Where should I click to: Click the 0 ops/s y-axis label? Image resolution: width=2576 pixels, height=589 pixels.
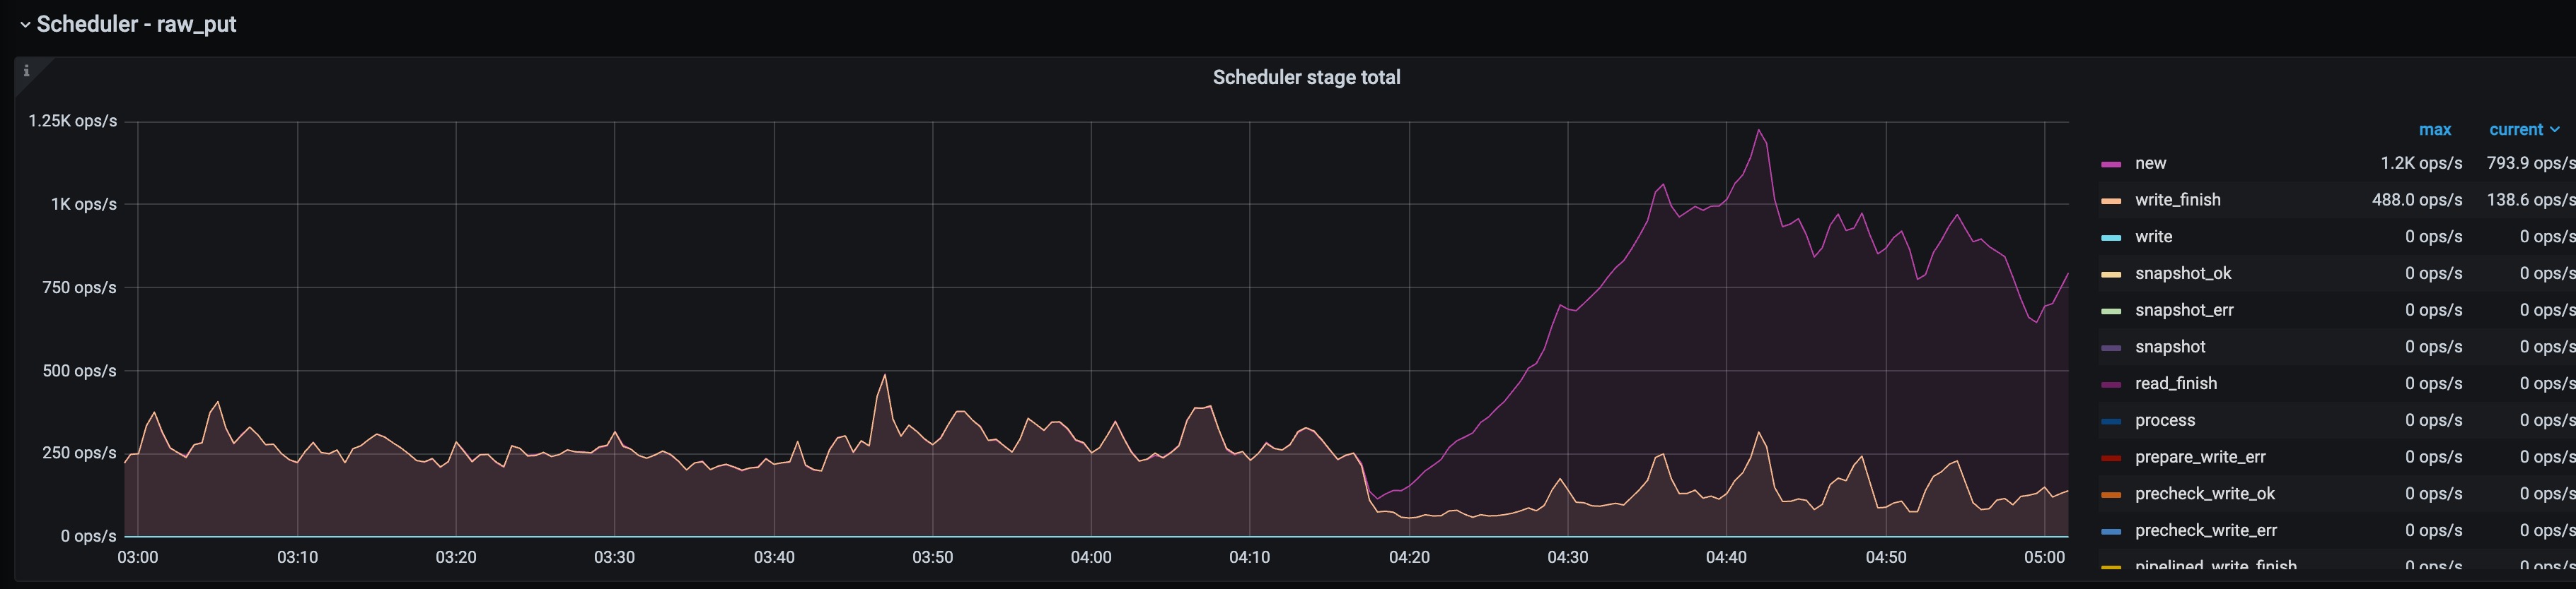click(88, 536)
